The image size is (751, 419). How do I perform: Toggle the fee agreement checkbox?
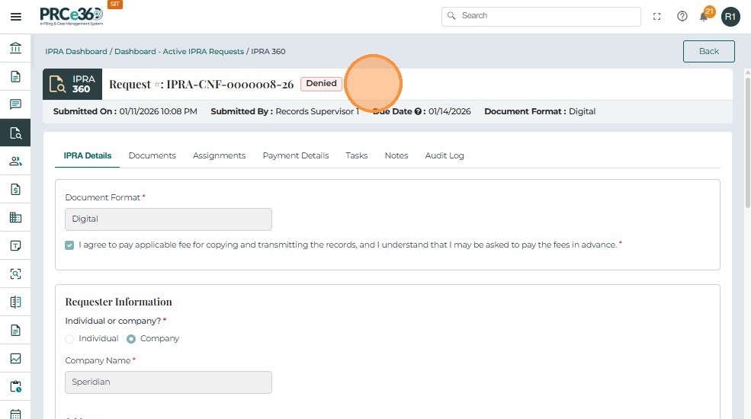(69, 245)
